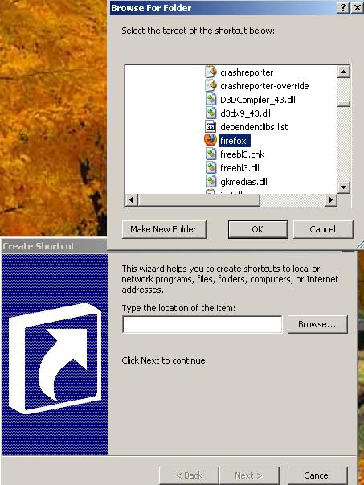Click the Make New Folder button
The width and height of the screenshot is (364, 485).
point(164,229)
